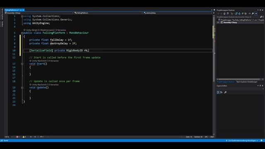This screenshot has width=265, height=149.
Task: Go back in Projektmappen-Explorer toolbar
Action: coord(218,14)
